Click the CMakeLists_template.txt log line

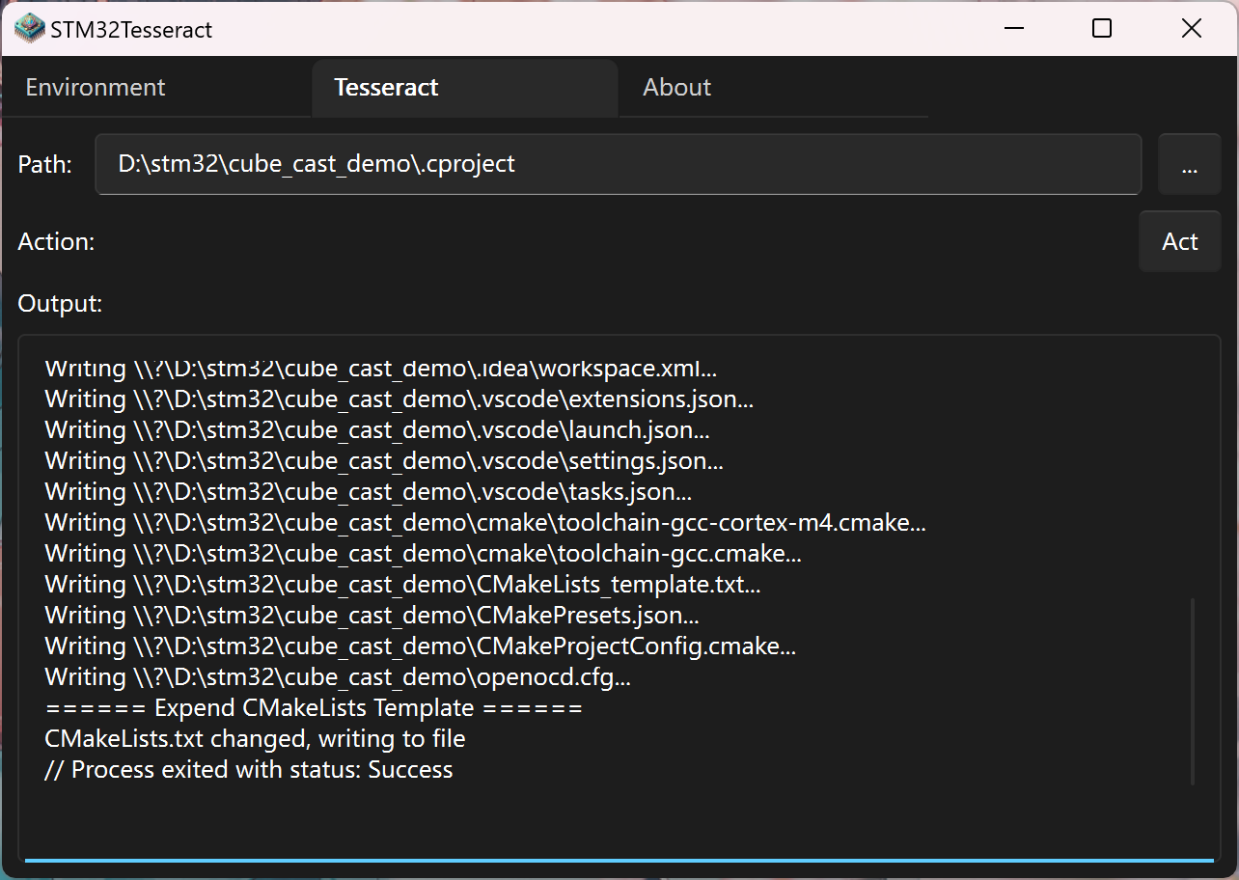(x=402, y=585)
